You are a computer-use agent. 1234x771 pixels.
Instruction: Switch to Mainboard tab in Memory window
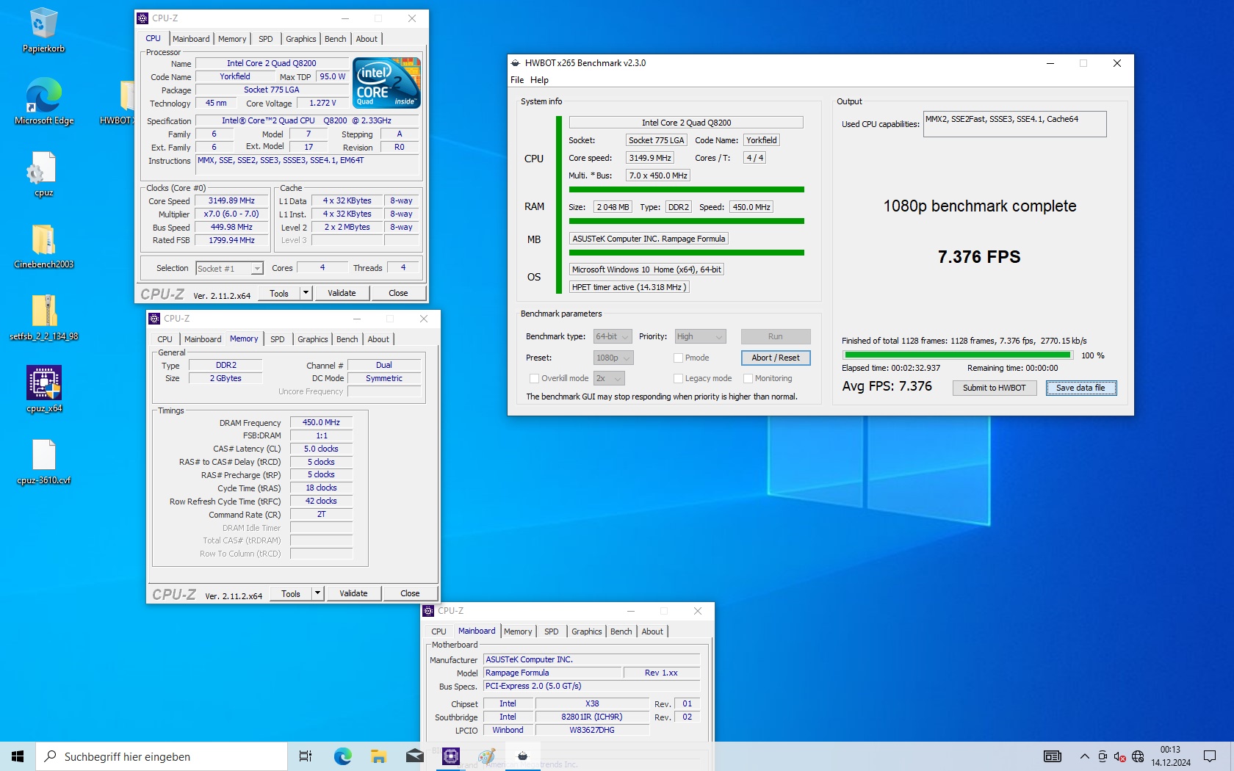click(x=203, y=339)
